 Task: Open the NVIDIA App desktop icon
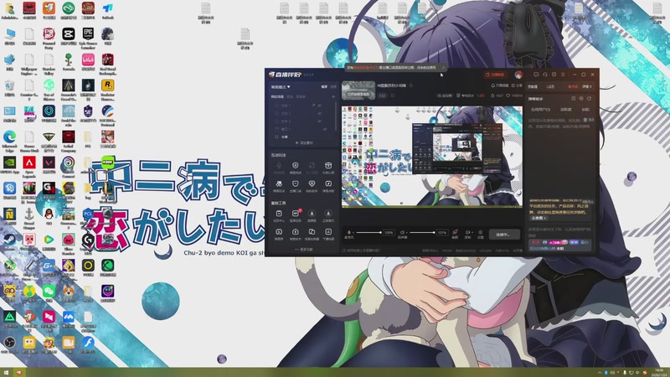pos(9,165)
